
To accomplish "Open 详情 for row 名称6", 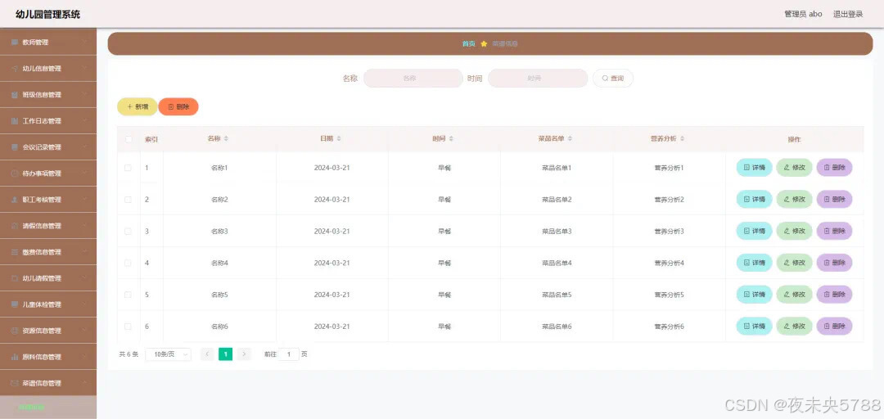I will pyautogui.click(x=755, y=326).
